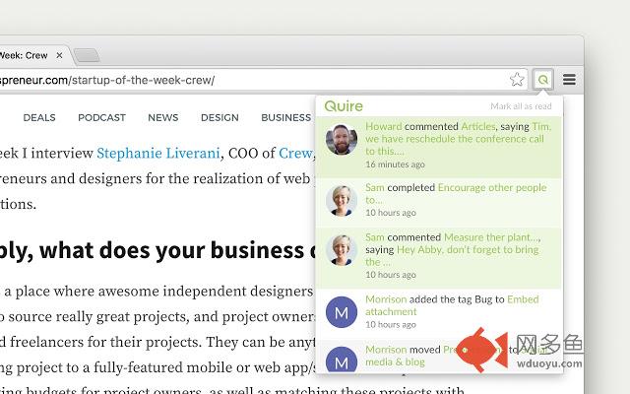Viewport: 630px width, 394px height.
Task: Click Sam's name in the 'completed' notification
Action: tap(375, 187)
